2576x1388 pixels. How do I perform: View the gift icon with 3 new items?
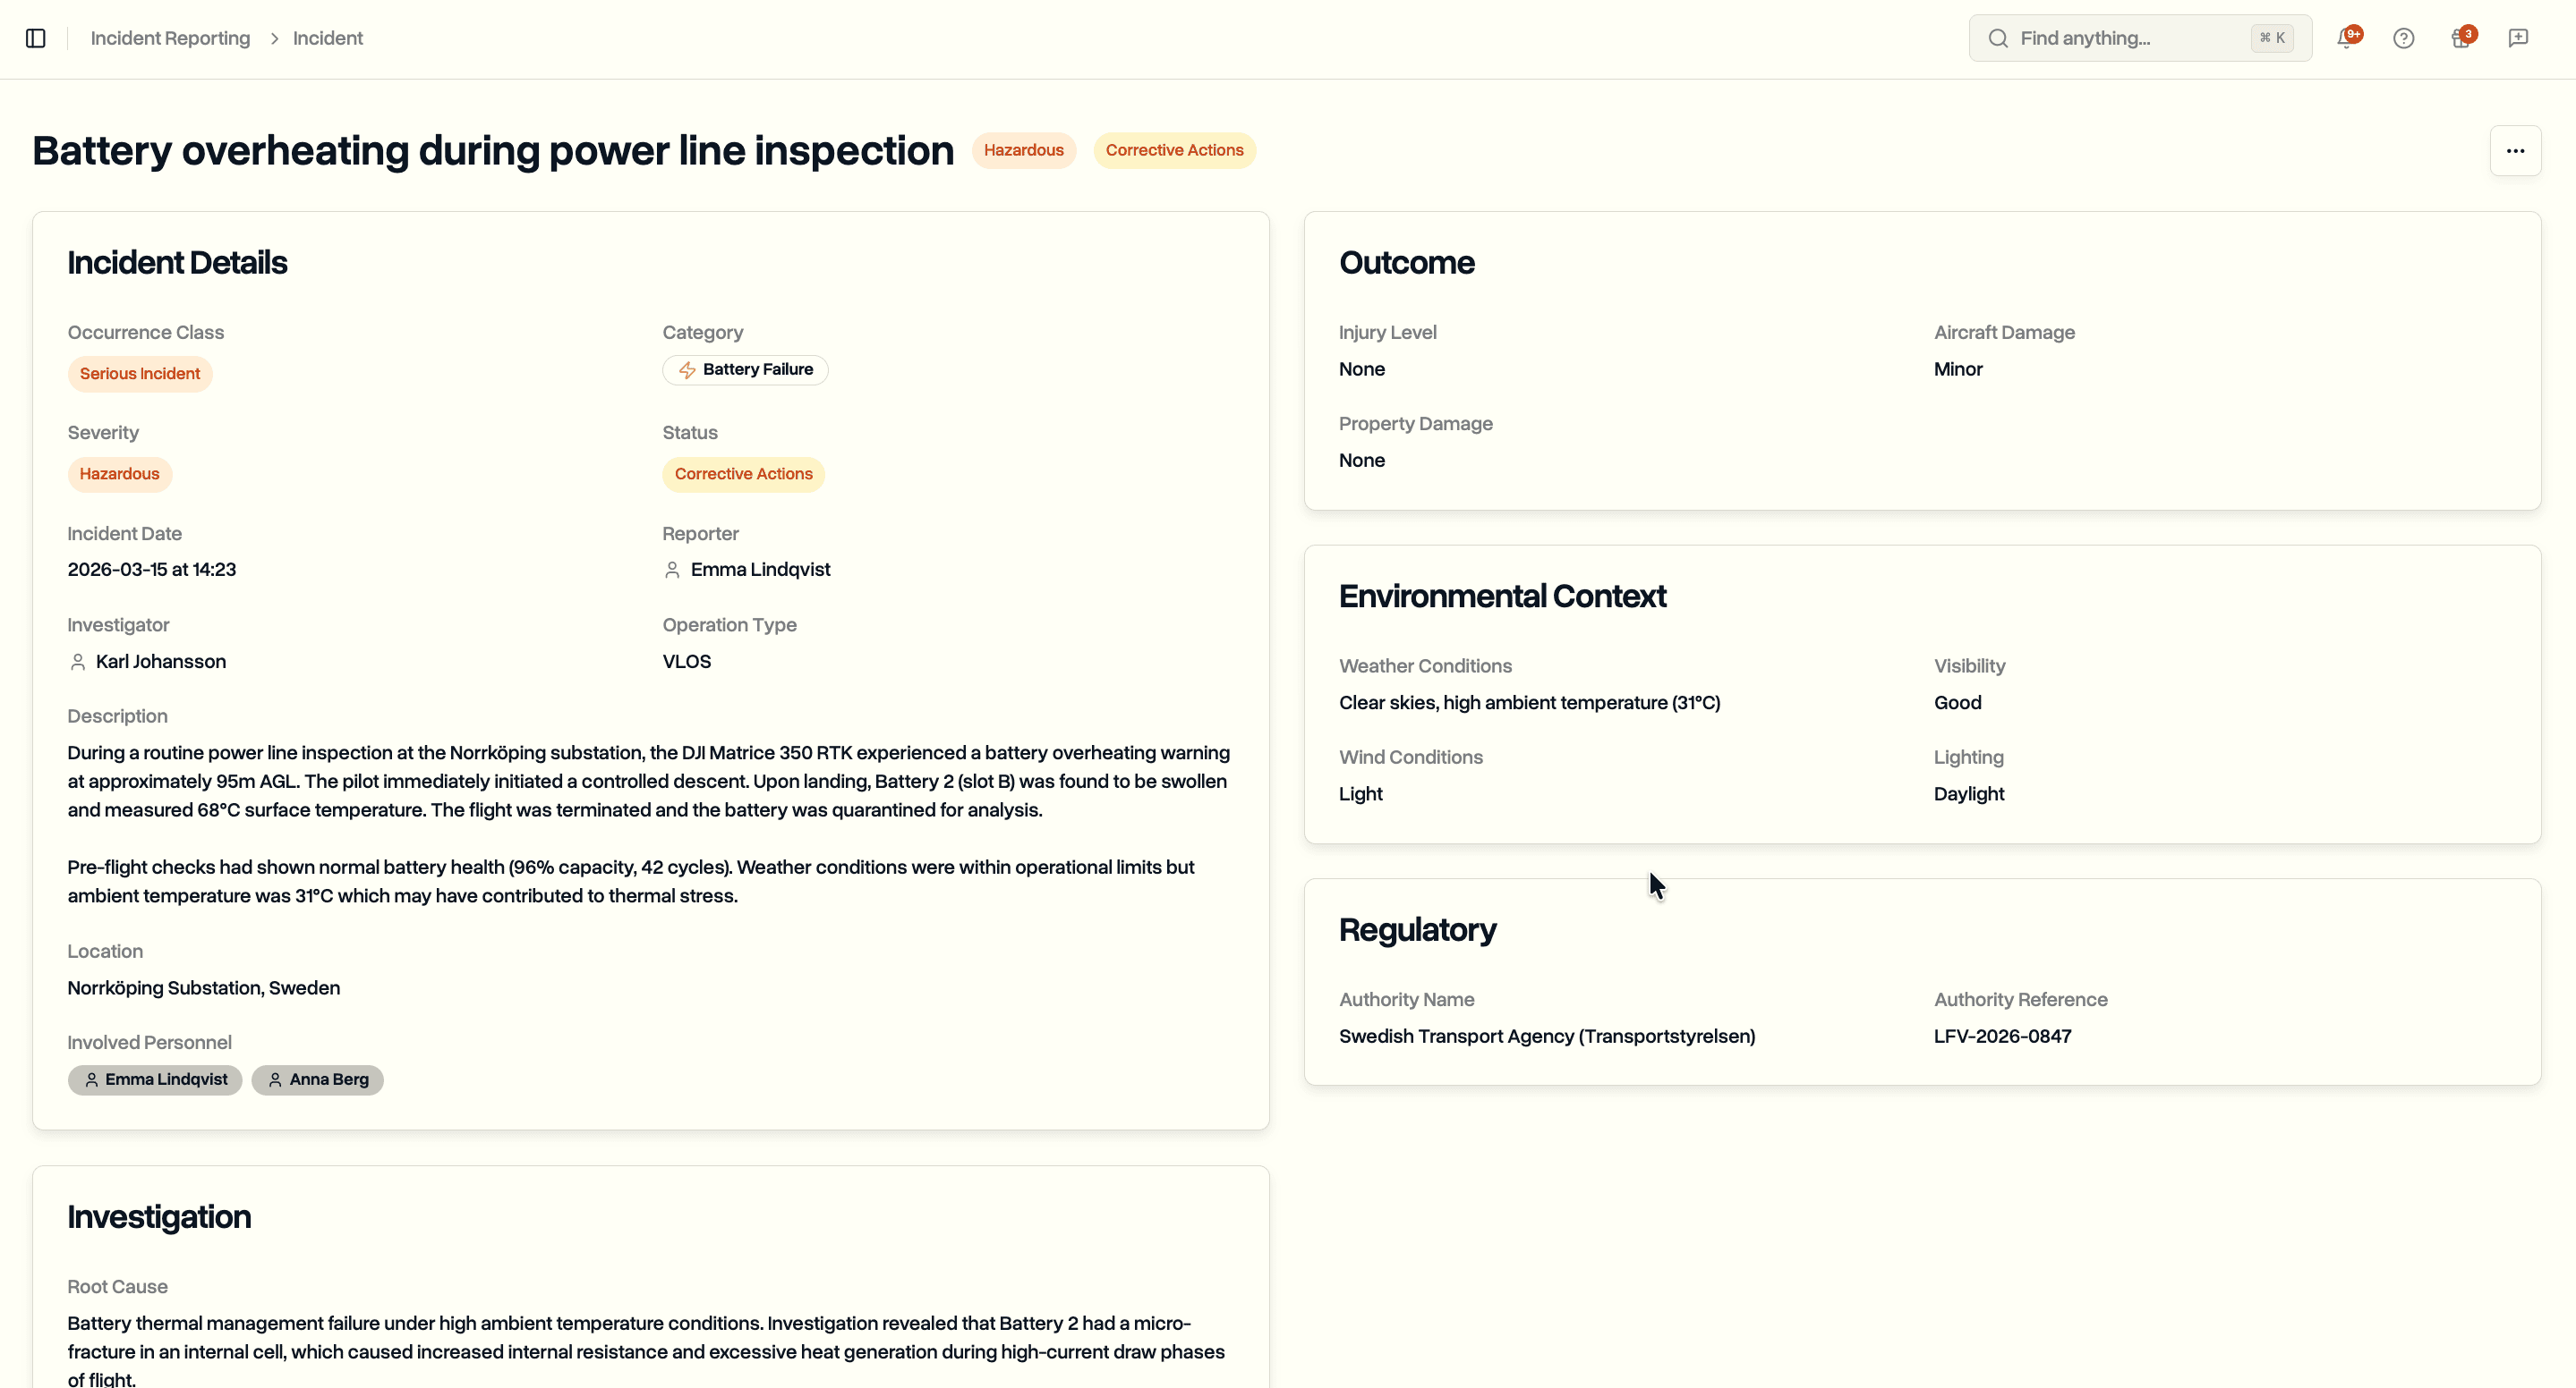(x=2461, y=37)
